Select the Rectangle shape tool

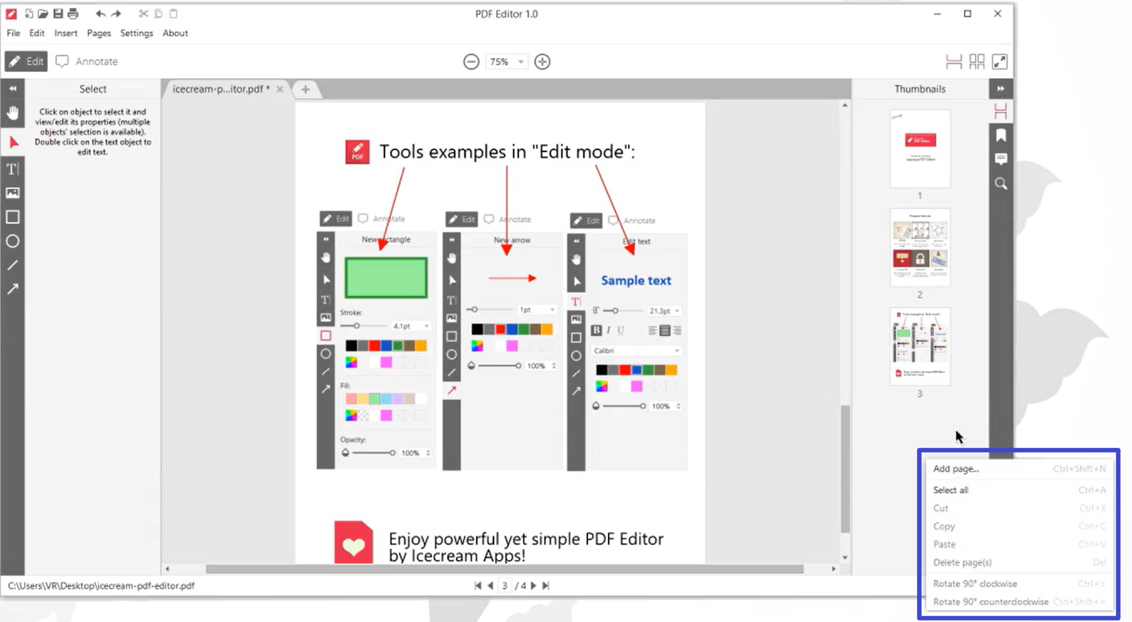pyautogui.click(x=13, y=217)
